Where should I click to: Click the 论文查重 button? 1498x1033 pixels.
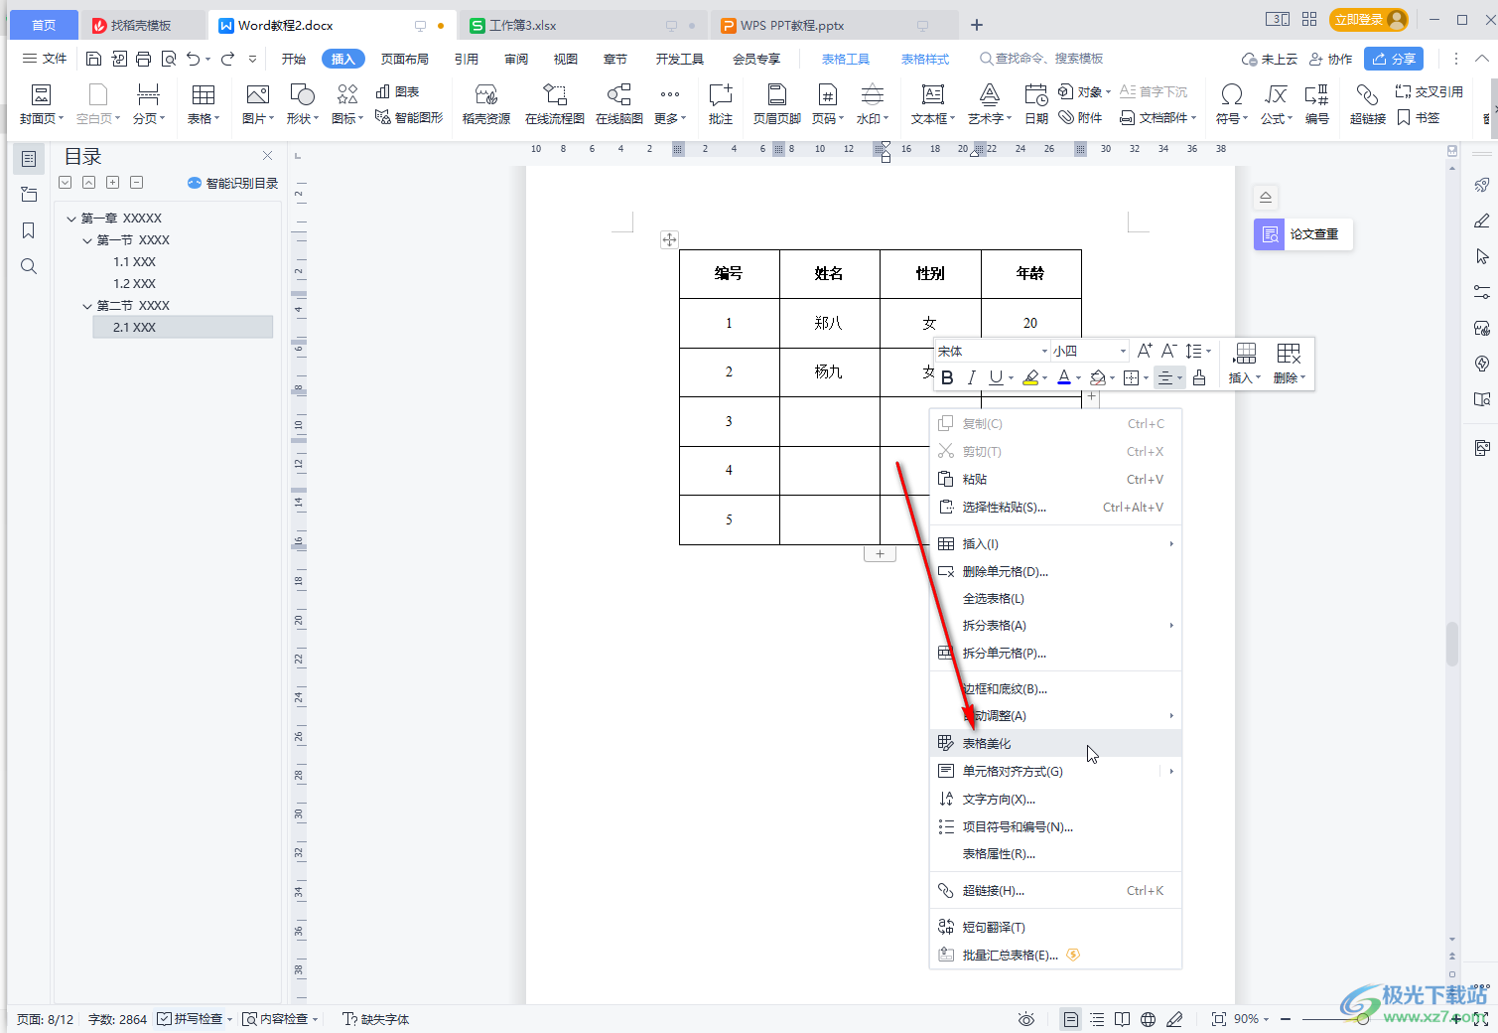(1302, 234)
